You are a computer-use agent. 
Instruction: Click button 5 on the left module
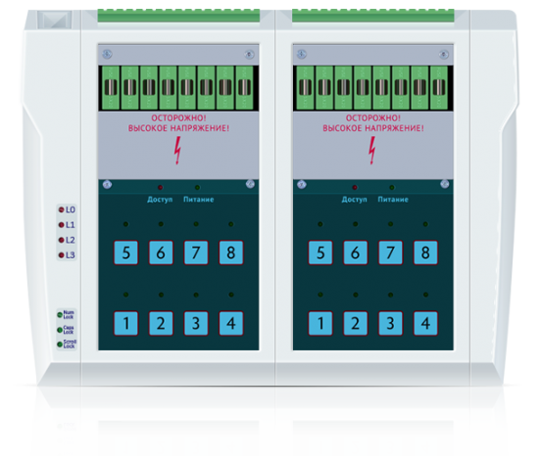126,253
